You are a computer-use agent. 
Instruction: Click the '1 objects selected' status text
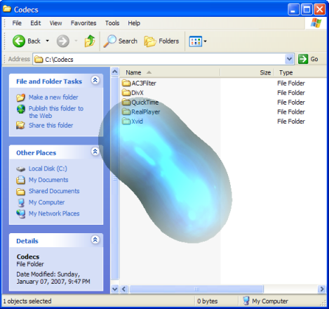point(27,301)
